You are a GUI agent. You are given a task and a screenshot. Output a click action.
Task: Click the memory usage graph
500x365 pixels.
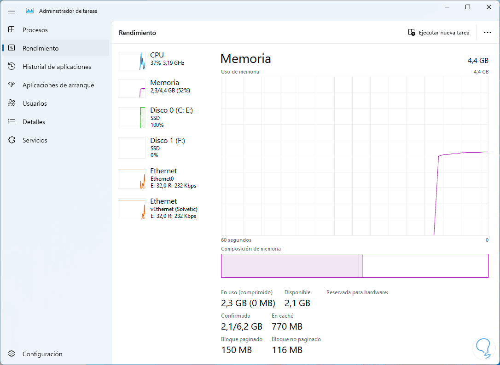pyautogui.click(x=355, y=156)
